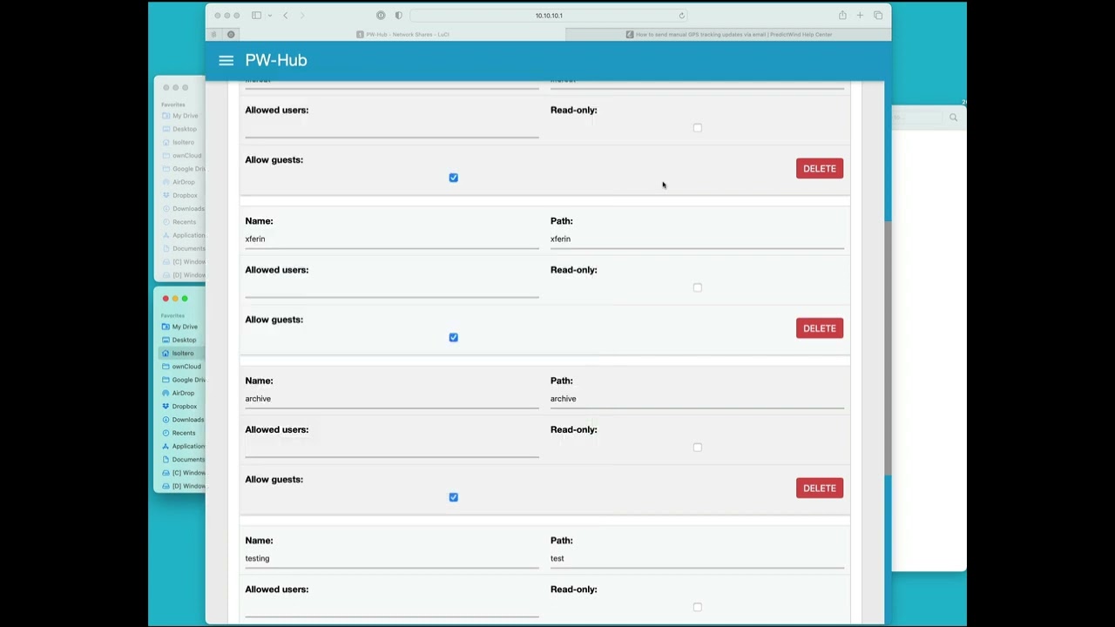Select Documents in front Finder sidebar
The height and width of the screenshot is (627, 1115).
pyautogui.click(x=183, y=459)
